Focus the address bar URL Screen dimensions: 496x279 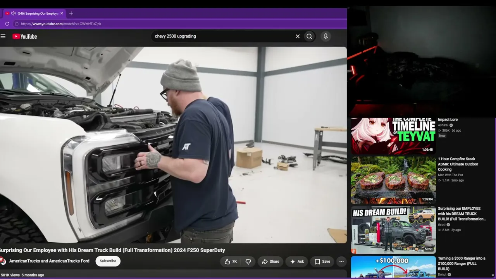(61, 24)
